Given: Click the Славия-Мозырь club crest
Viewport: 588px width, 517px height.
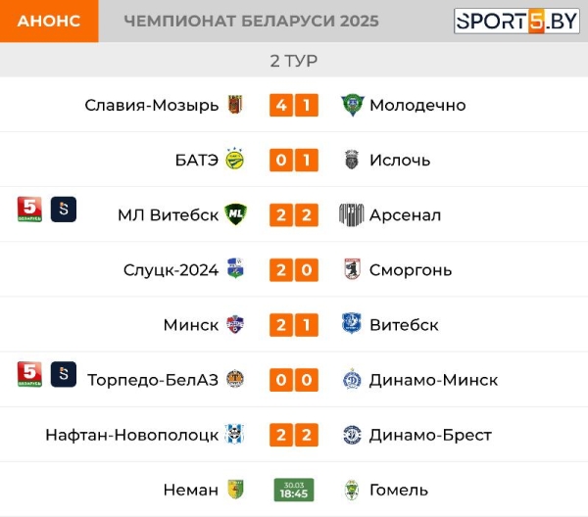Looking at the screenshot, I should 235,105.
